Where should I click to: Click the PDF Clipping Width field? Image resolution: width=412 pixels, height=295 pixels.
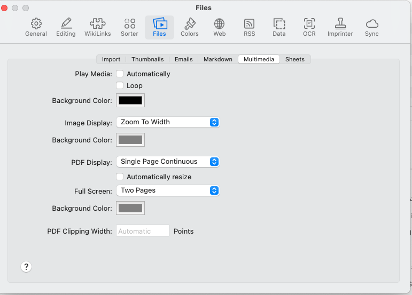coord(142,231)
